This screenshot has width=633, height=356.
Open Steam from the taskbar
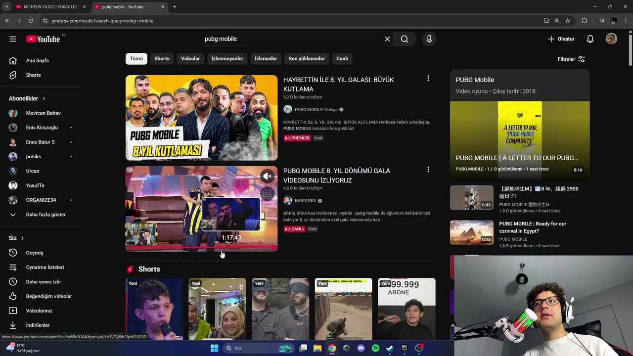pos(390,348)
